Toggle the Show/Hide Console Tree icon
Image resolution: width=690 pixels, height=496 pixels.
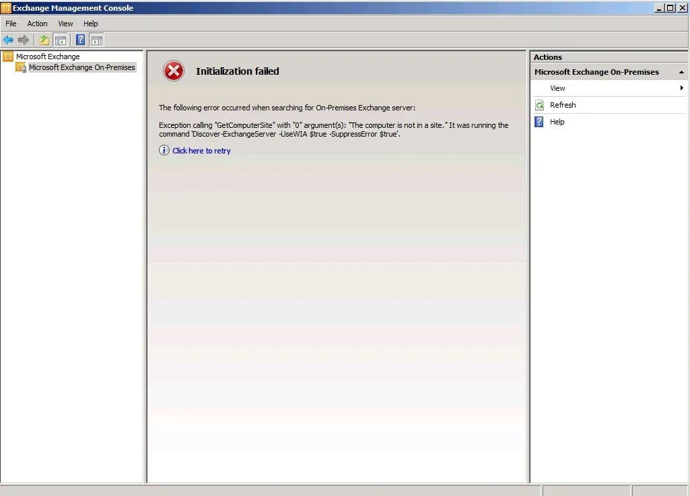click(x=61, y=40)
